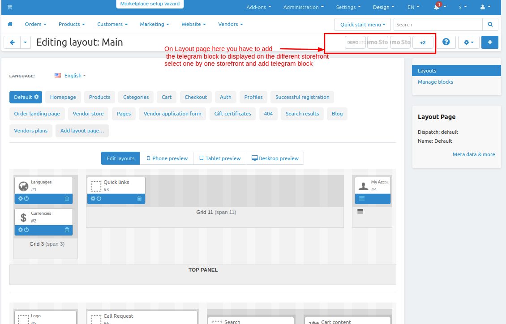Open settings gear on Quick links block
The width and height of the screenshot is (506, 324).
point(93,199)
